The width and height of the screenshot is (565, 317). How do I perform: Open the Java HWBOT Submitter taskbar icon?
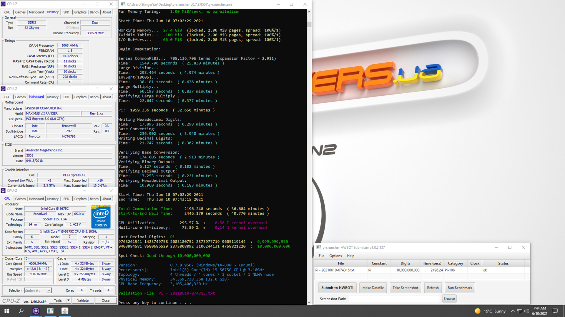(65, 311)
